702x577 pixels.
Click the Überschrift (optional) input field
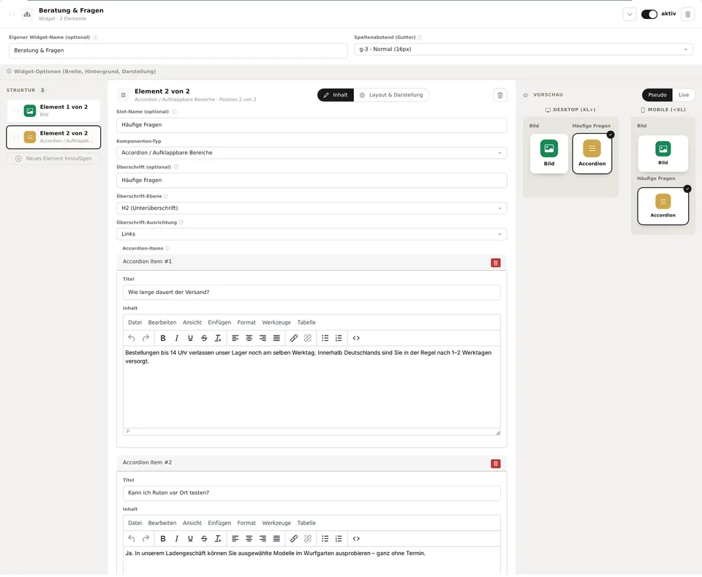pyautogui.click(x=312, y=181)
